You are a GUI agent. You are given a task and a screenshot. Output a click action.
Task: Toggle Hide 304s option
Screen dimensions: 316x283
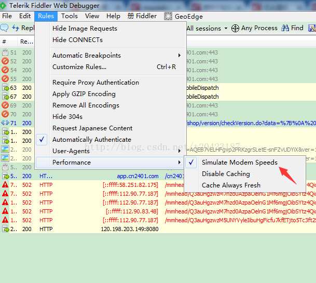point(110,117)
